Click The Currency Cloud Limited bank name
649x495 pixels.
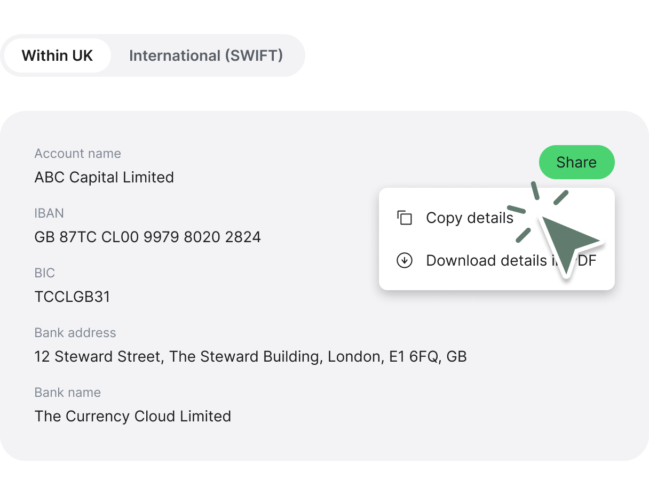pos(133,416)
